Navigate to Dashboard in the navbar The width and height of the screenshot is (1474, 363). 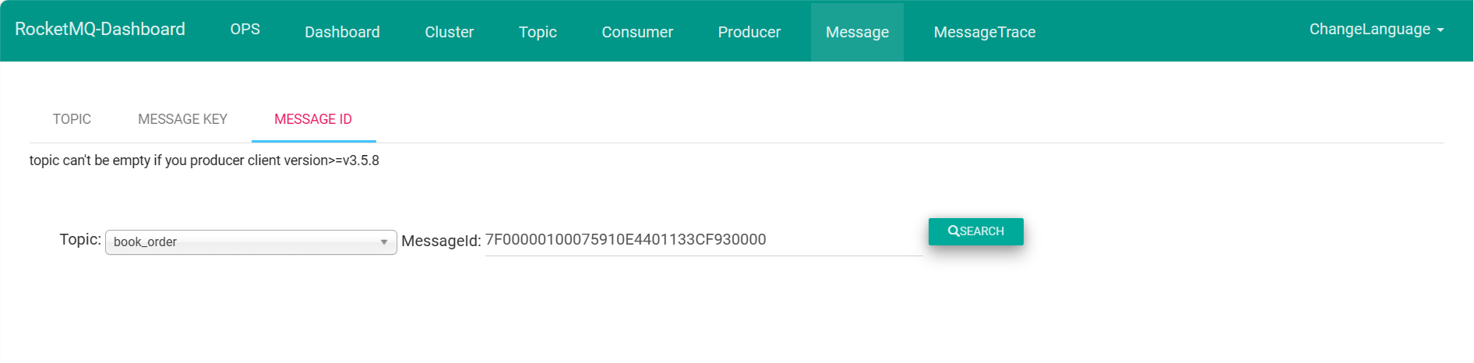[342, 32]
